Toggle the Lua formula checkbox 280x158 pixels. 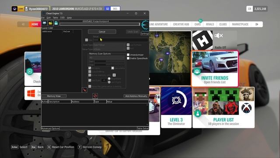tap(128, 45)
